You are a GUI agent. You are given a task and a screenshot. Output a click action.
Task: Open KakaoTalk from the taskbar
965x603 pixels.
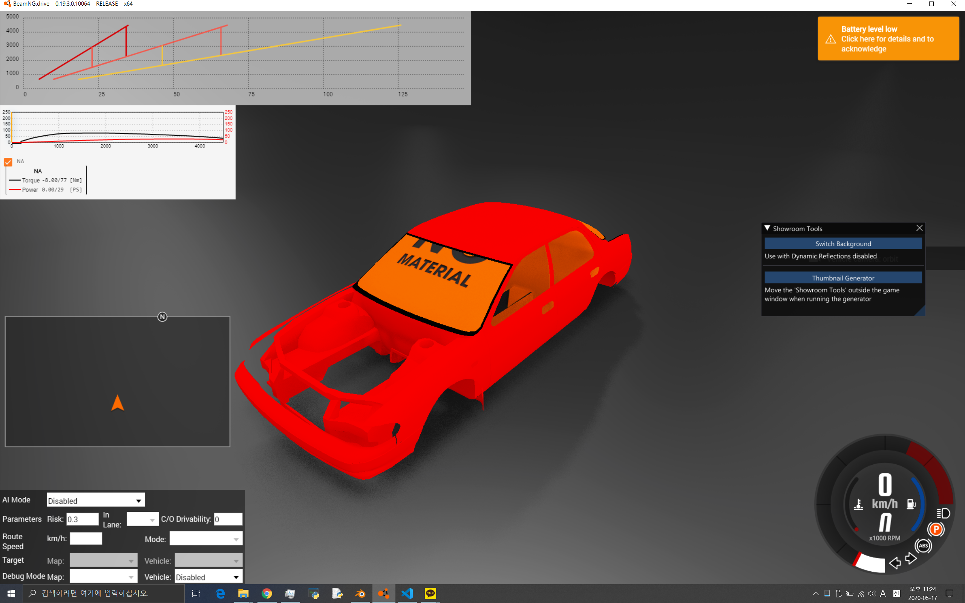430,594
